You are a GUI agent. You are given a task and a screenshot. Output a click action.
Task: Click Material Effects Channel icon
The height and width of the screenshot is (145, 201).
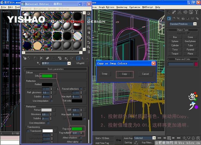(66, 58)
